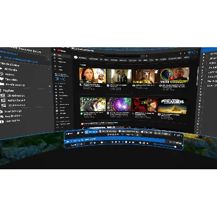Expand the Media Sources dropdown arrow
This screenshot has width=217, height=217.
(x=50, y=86)
